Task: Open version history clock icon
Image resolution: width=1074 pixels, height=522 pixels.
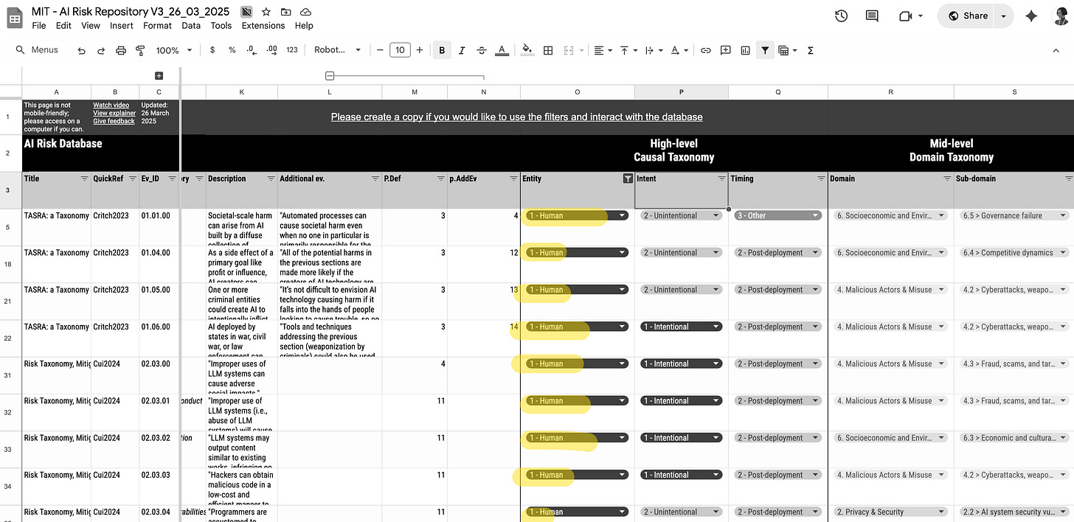Action: point(841,16)
